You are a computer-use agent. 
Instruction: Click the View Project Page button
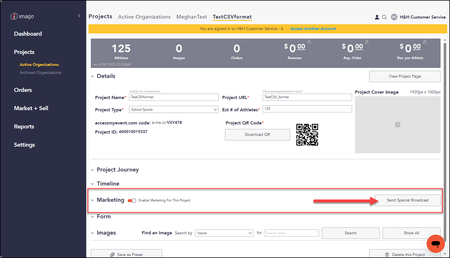tap(405, 76)
